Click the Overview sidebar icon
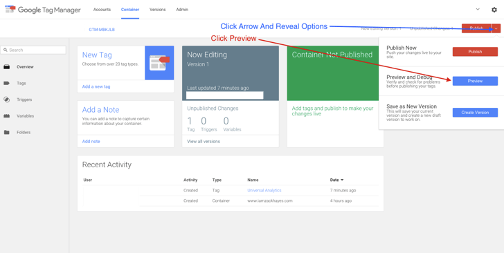The width and height of the screenshot is (504, 253). point(6,67)
